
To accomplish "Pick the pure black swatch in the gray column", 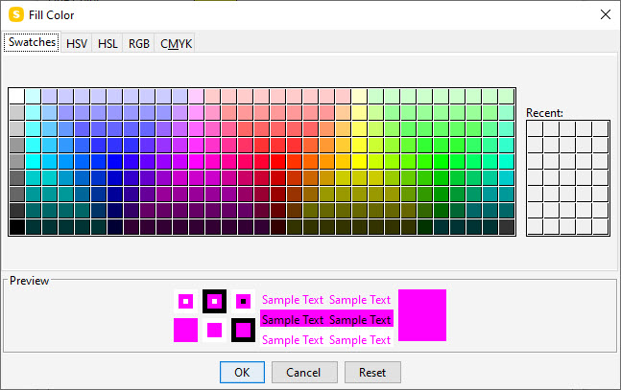I will pos(16,227).
